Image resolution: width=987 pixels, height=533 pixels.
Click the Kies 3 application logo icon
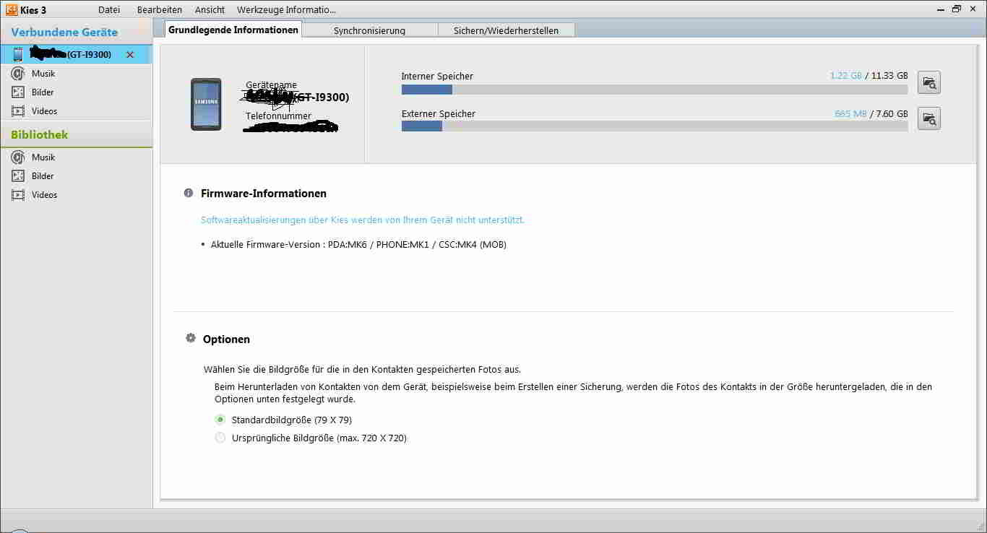[x=10, y=9]
